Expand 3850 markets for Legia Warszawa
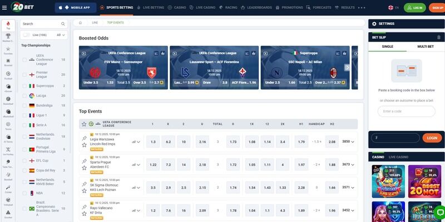Viewport: 445px width, 222px height. tap(348, 142)
